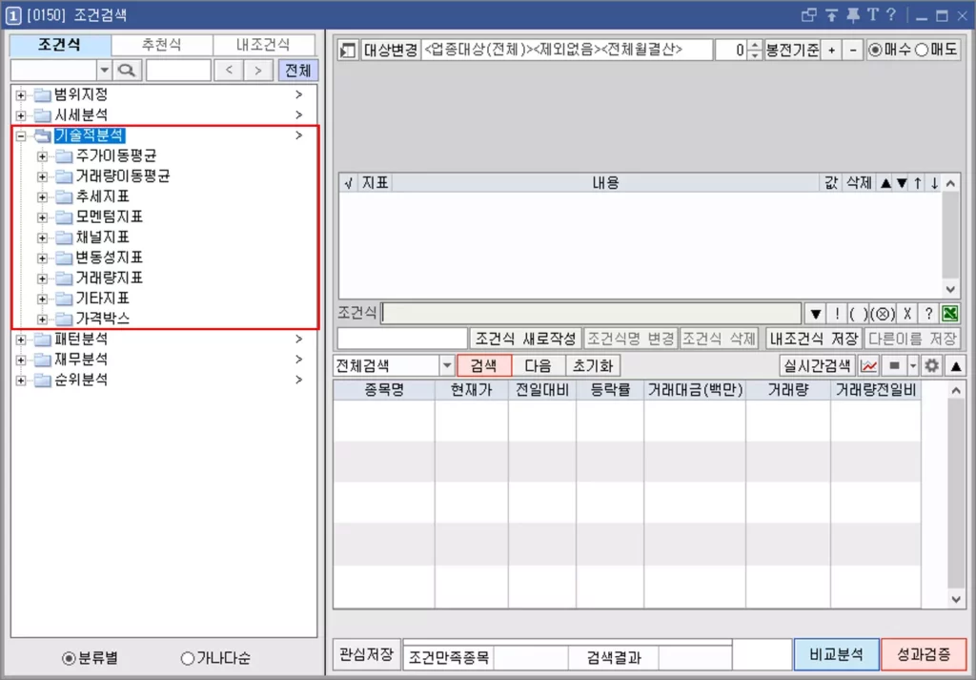Click the 비교분석 button

pyautogui.click(x=837, y=654)
